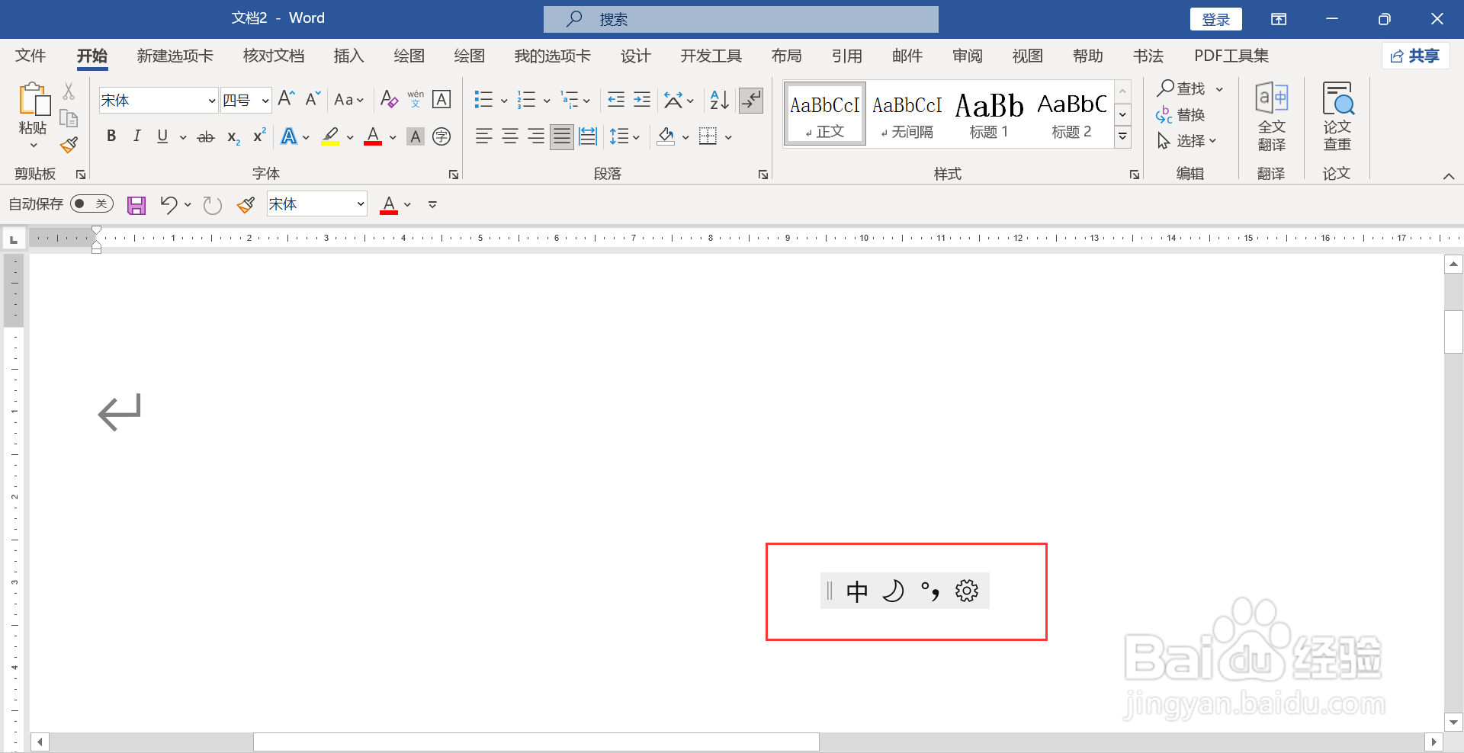Viewport: 1464px width, 753px height.
Task: Clear all formatting with the eraser icon
Action: [x=389, y=99]
